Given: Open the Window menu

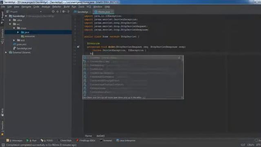Looking at the screenshot, I should [x=97, y=7].
